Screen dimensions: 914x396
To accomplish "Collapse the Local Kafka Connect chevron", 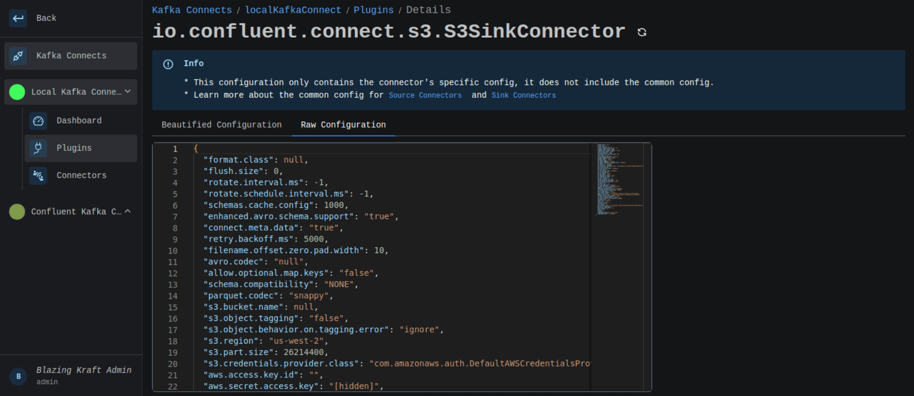I will coord(128,91).
